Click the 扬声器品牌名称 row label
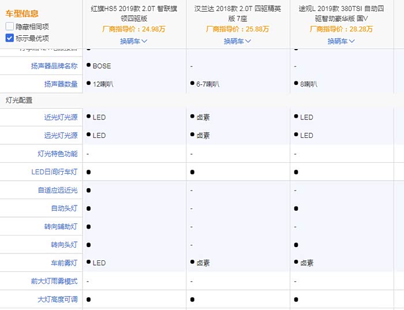This screenshot has width=404, height=310. (54, 66)
